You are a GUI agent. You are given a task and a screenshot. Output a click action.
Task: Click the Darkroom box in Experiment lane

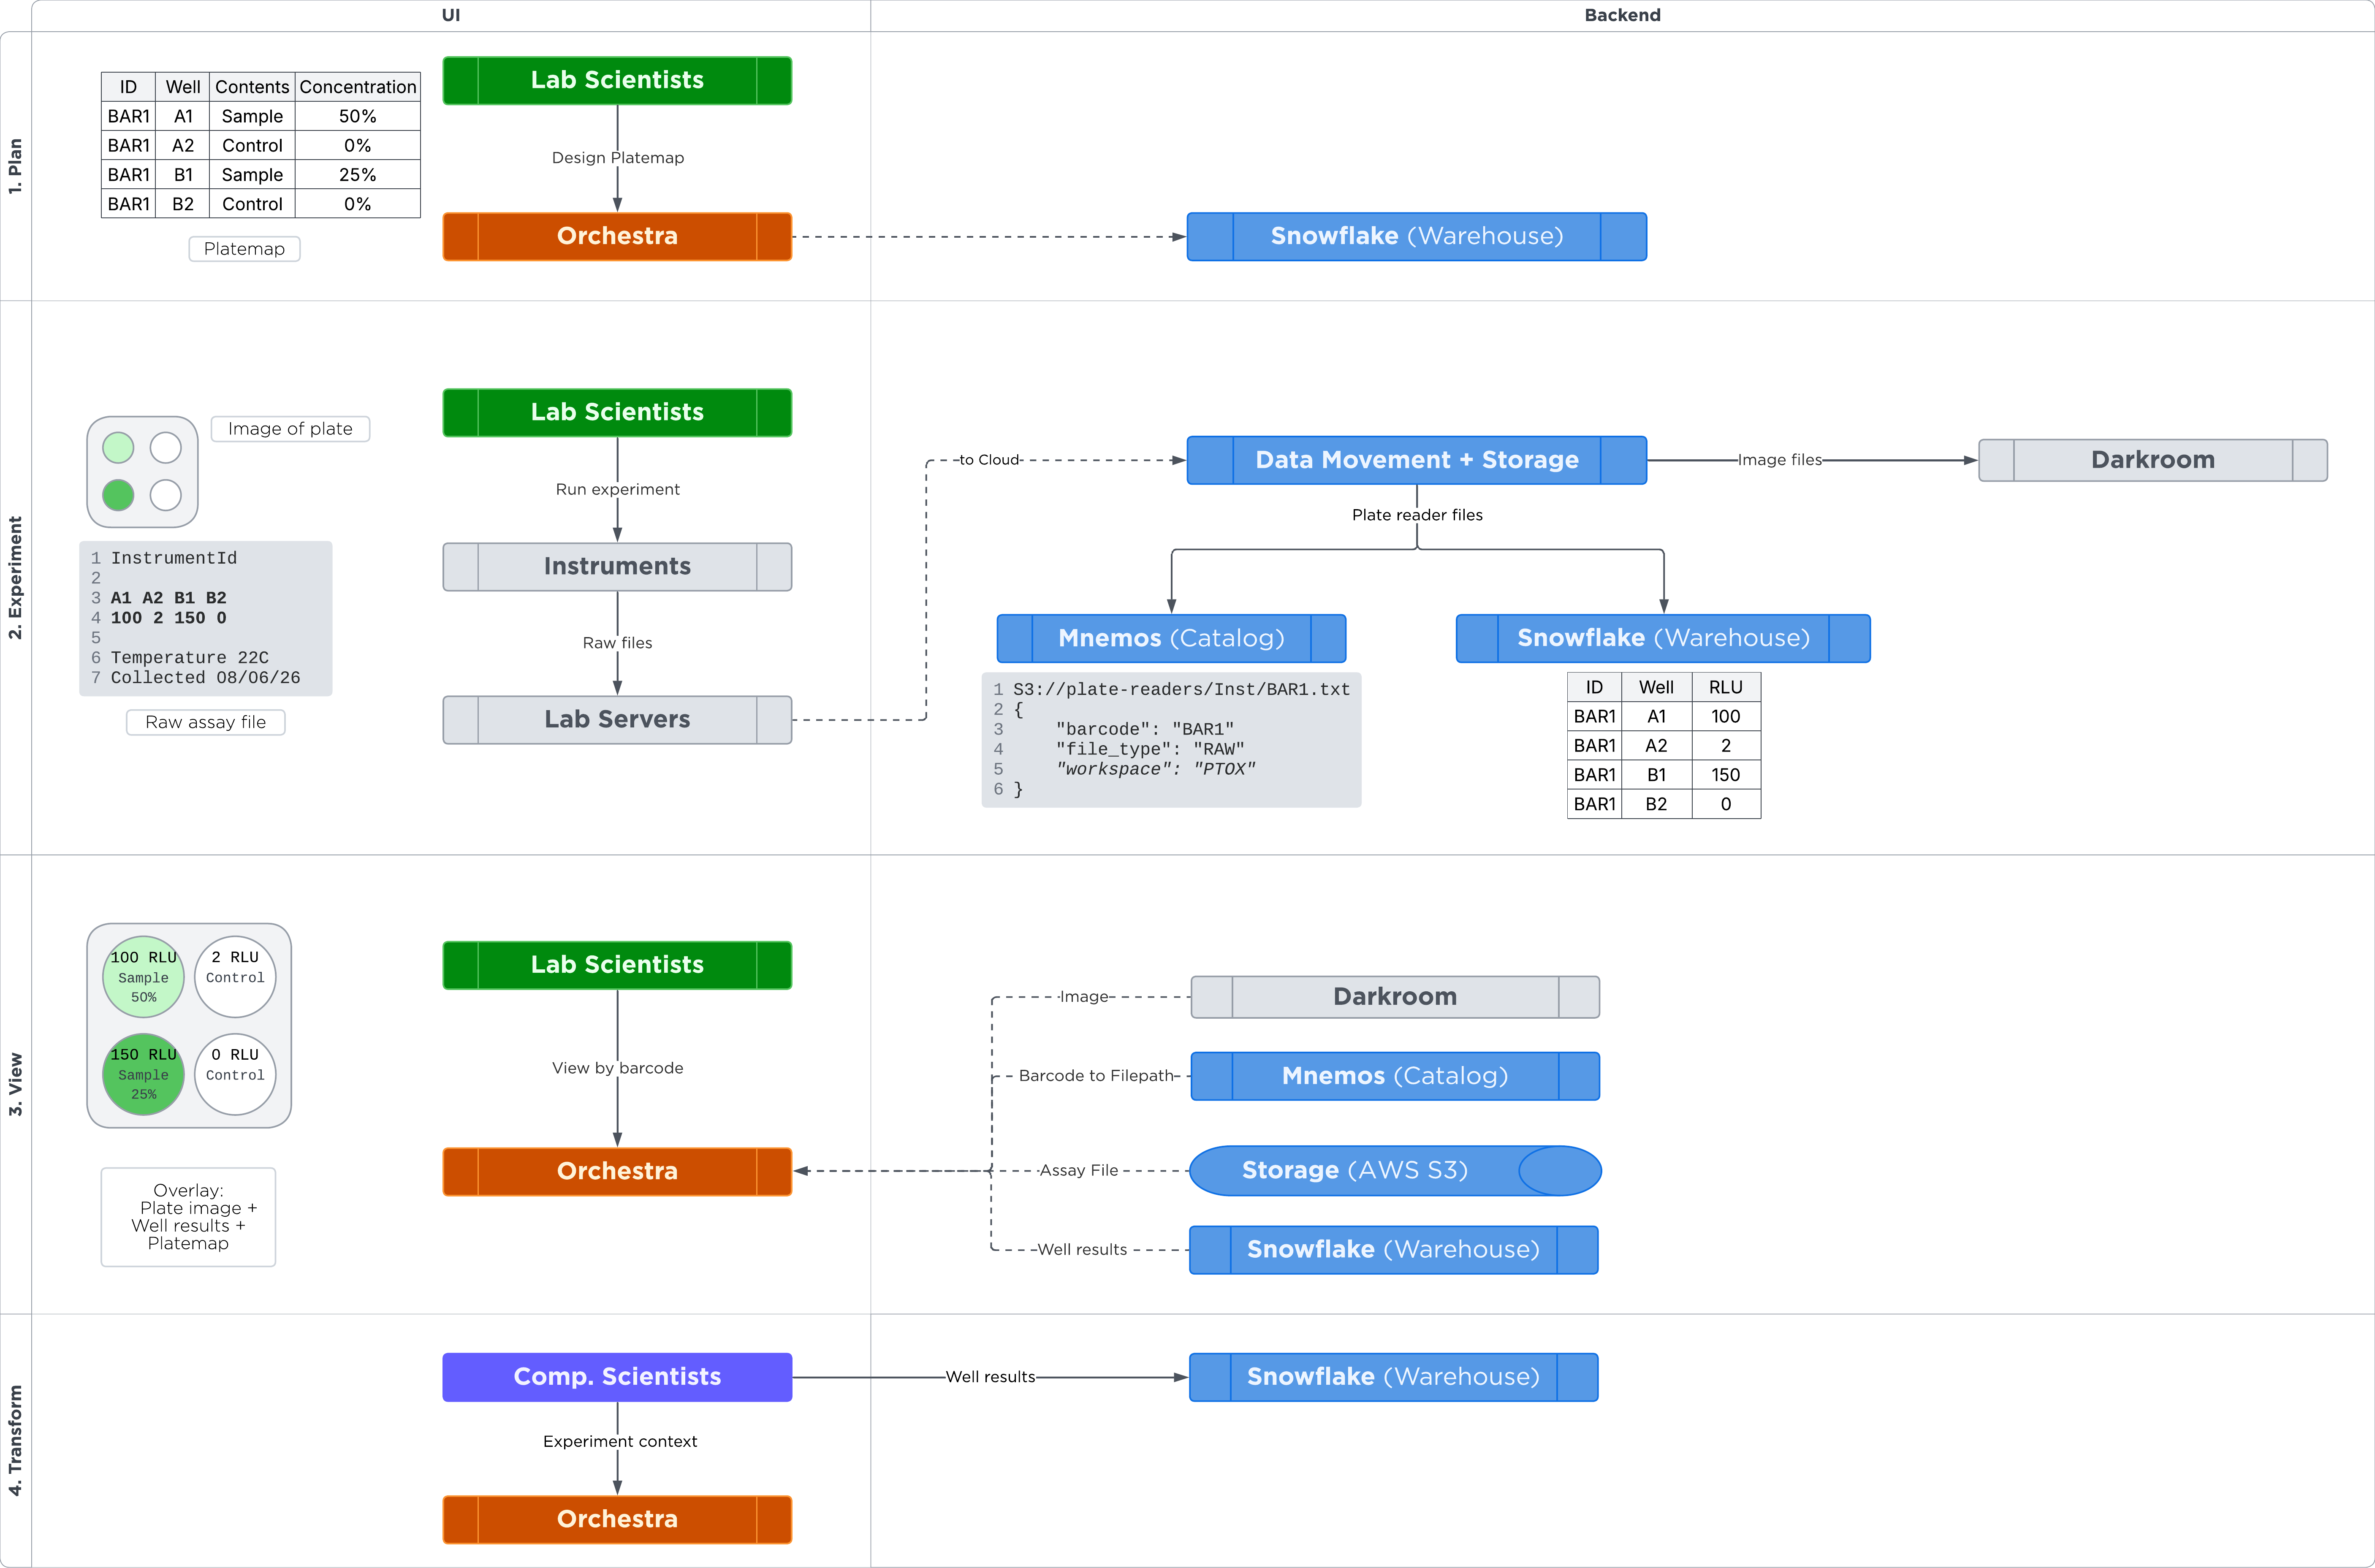click(2152, 460)
